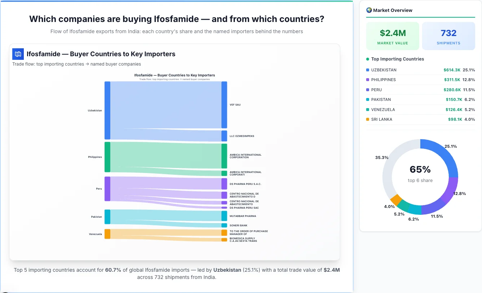Click the MUTABBAR PHARMA importer node
482x293 pixels.
[x=224, y=216]
